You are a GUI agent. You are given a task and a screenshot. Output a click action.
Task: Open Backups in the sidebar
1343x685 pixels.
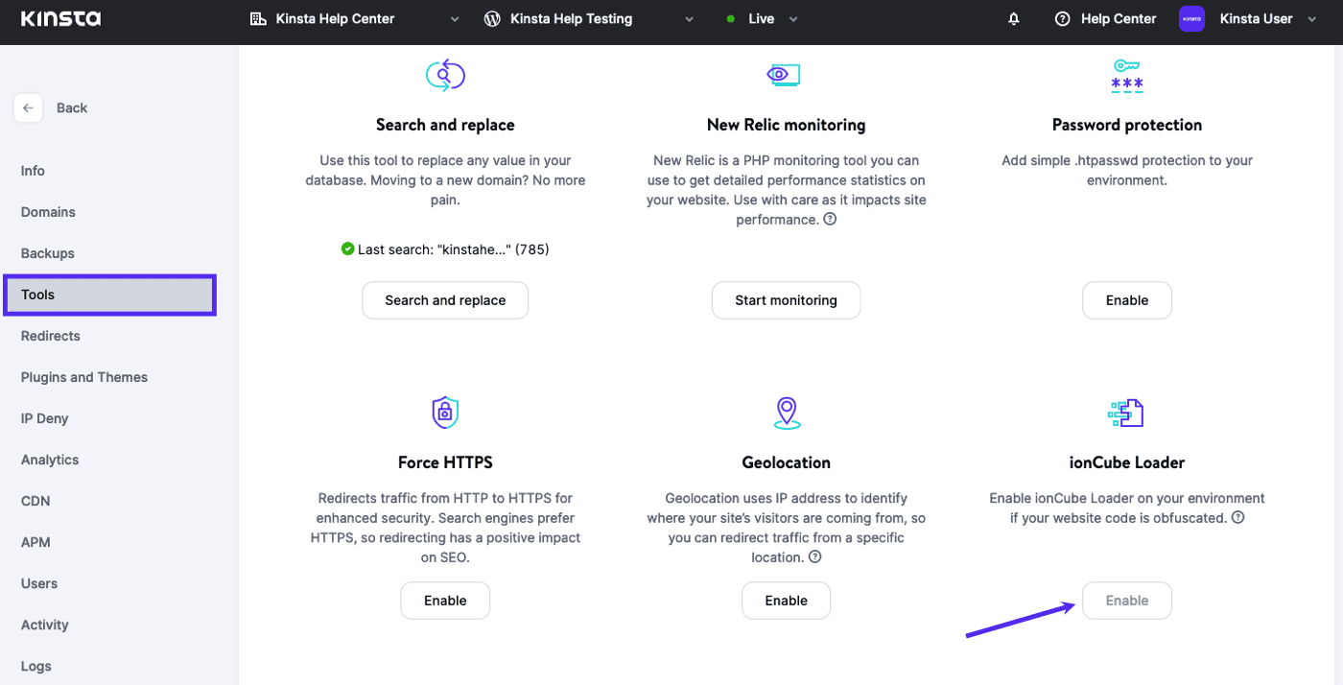48,253
